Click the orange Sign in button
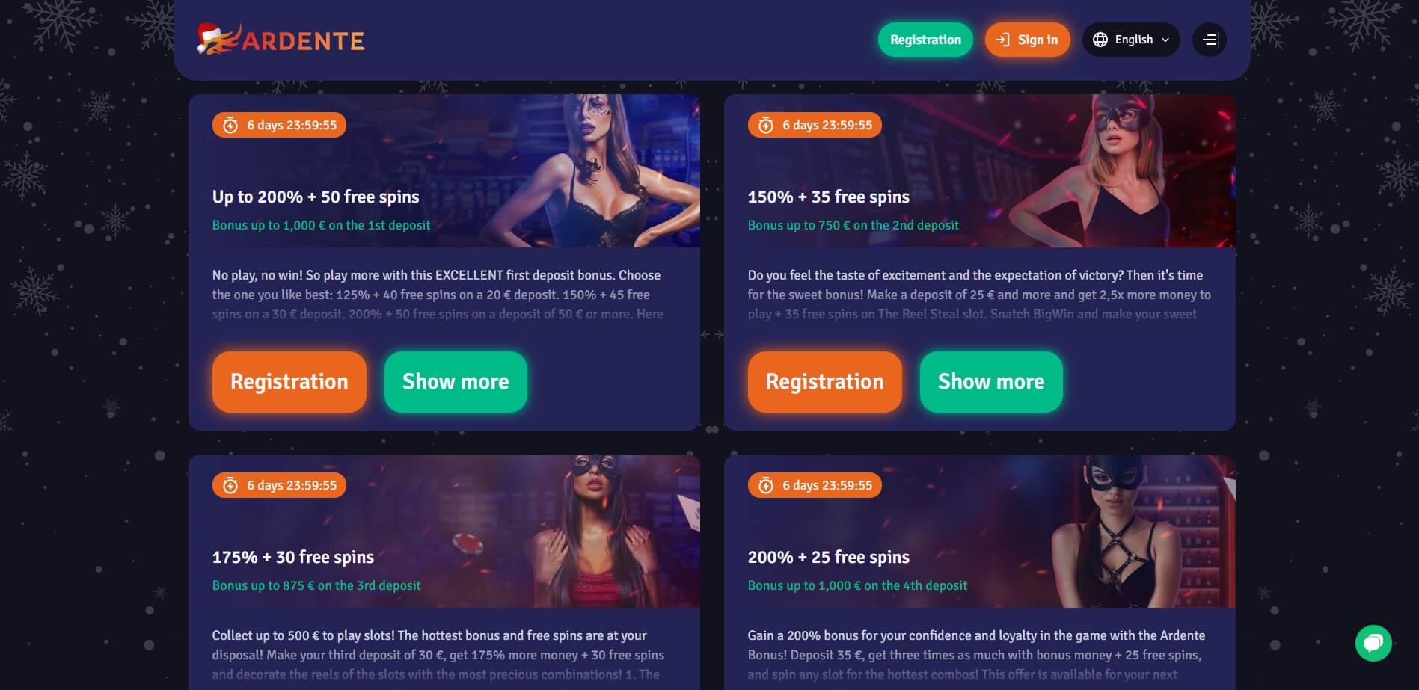 1027,40
